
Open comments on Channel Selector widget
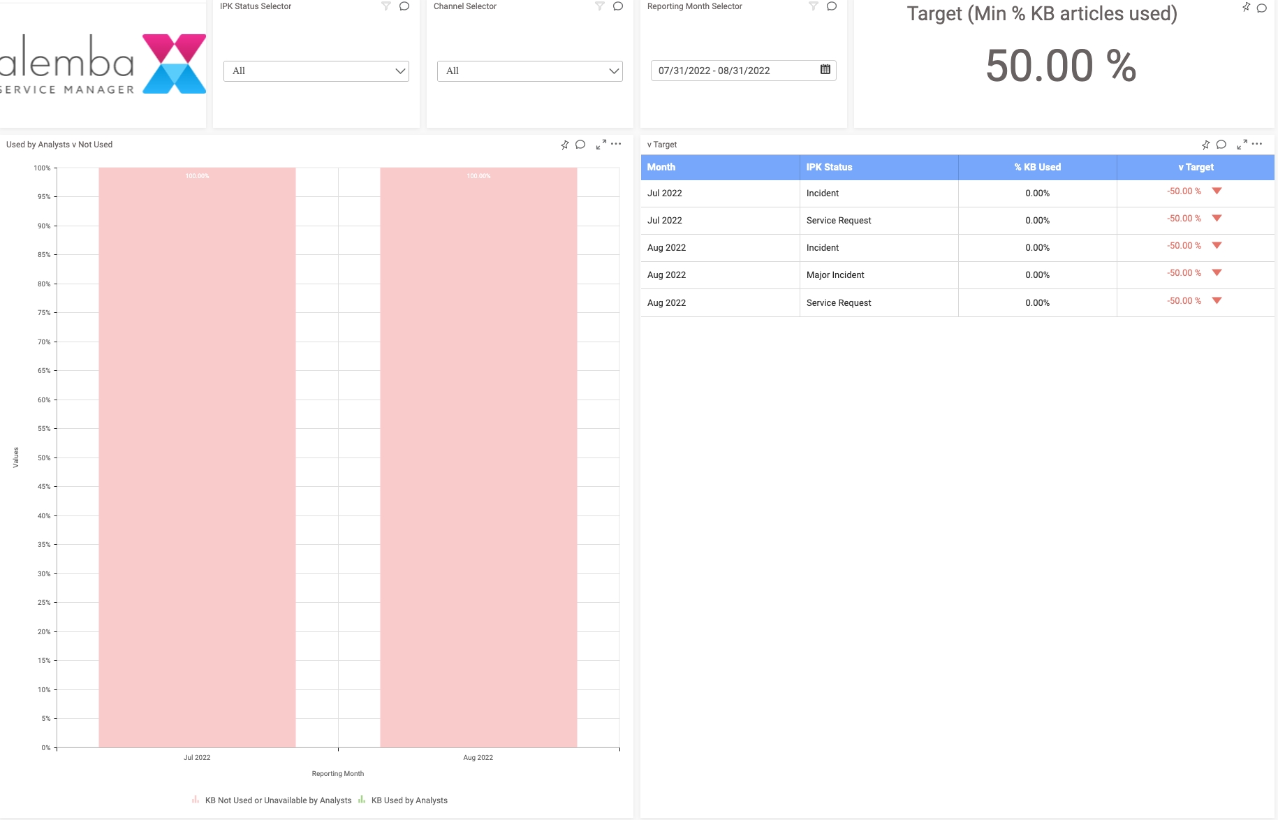tap(617, 6)
